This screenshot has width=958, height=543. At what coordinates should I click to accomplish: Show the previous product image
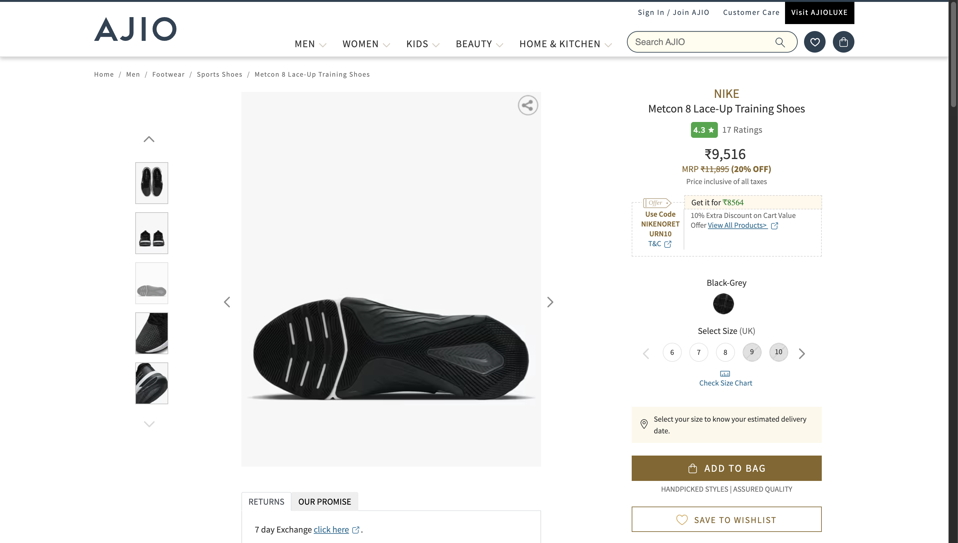pyautogui.click(x=227, y=302)
